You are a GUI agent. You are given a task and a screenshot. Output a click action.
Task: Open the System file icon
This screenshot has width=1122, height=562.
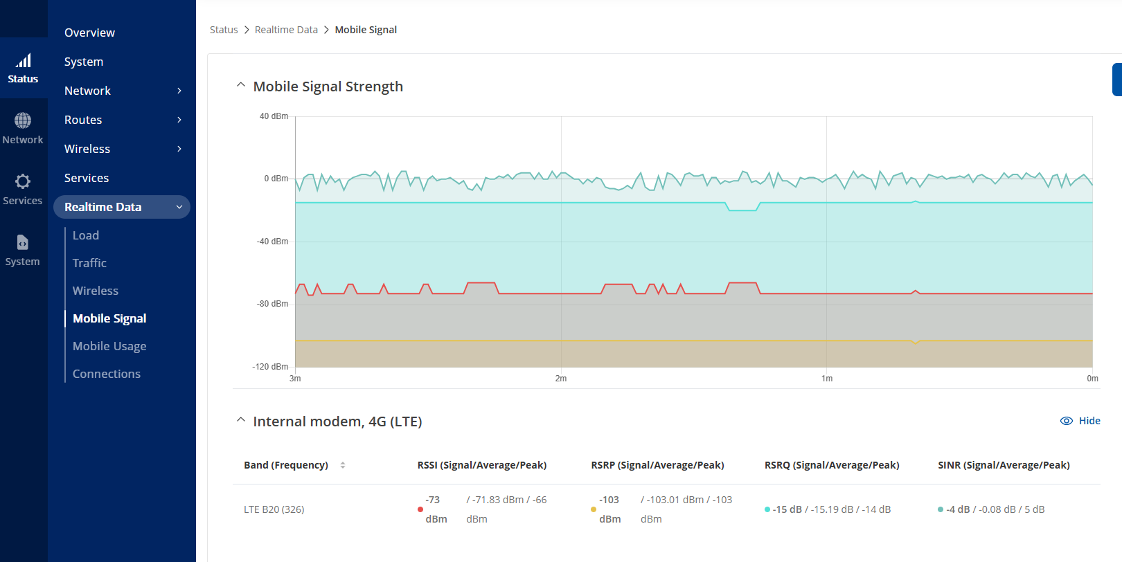(x=23, y=242)
